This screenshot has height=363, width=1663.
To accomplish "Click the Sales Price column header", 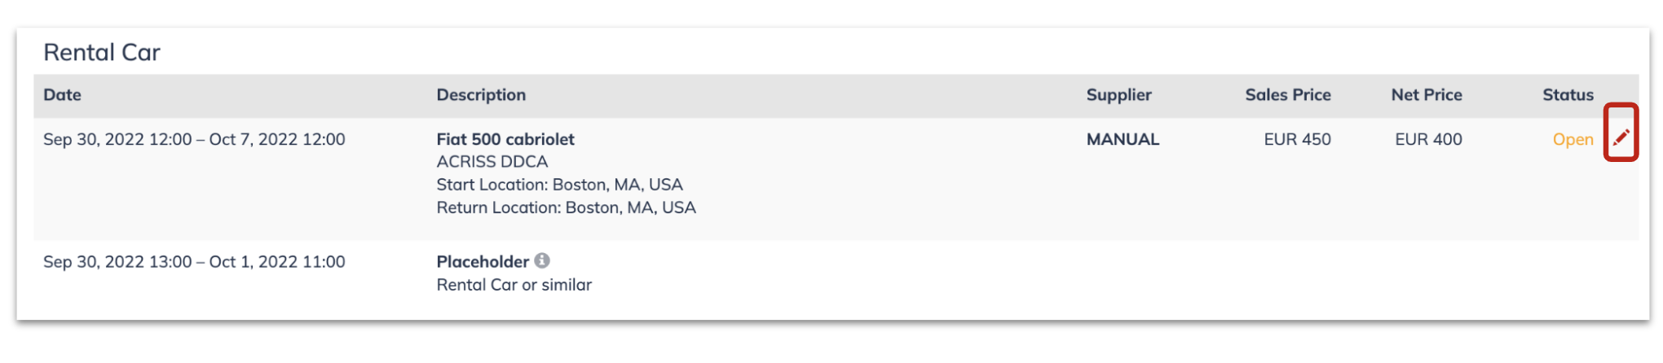I will [x=1288, y=94].
